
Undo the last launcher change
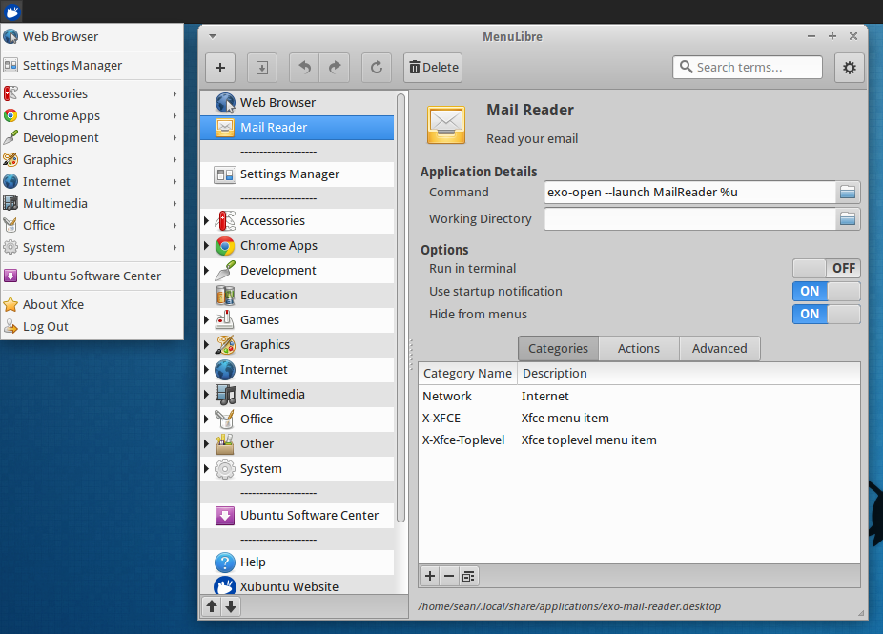coord(304,68)
